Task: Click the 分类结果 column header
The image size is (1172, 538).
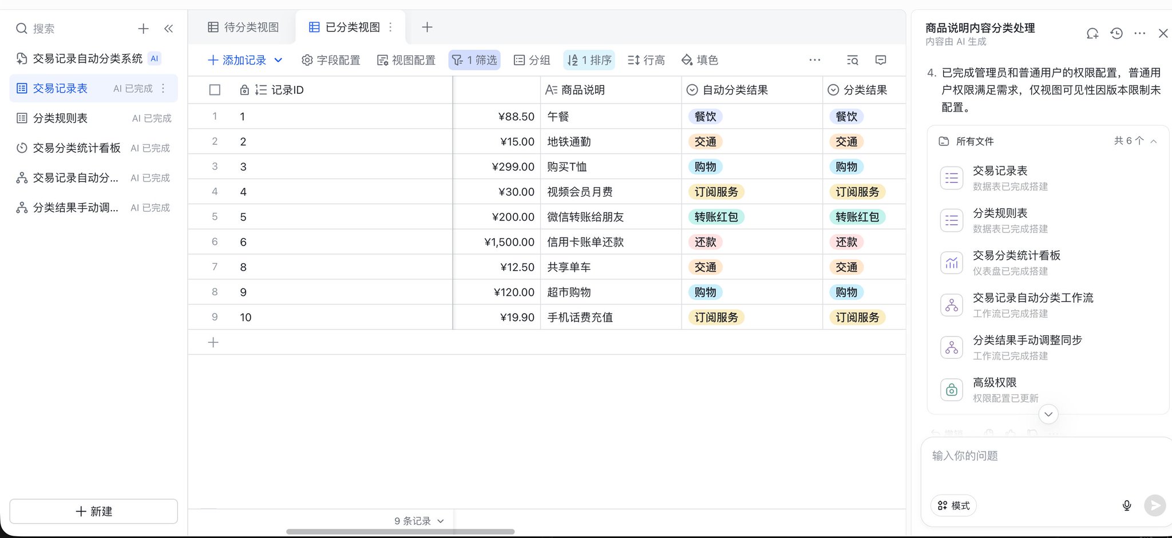Action: pyautogui.click(x=864, y=90)
